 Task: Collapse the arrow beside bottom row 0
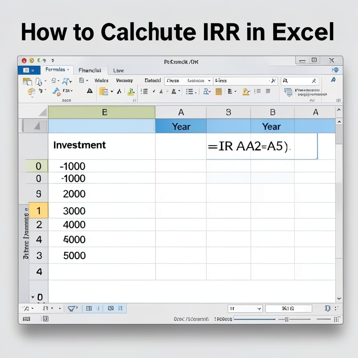[33, 297]
